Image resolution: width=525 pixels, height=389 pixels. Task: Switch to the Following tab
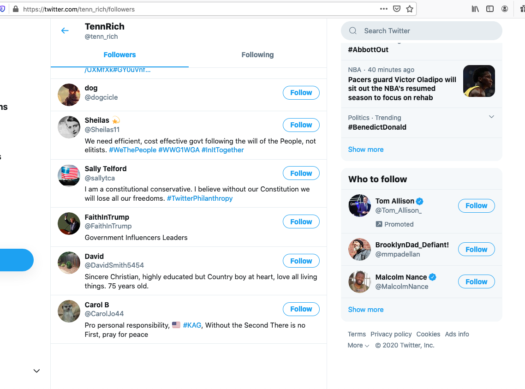(257, 55)
